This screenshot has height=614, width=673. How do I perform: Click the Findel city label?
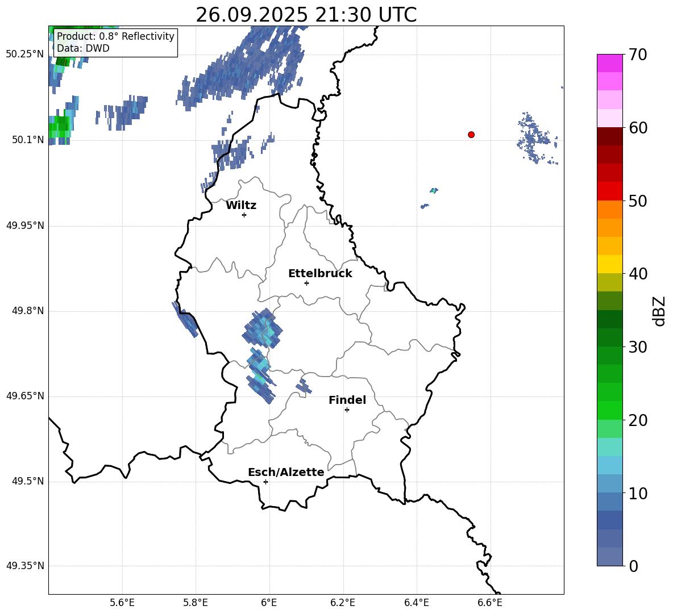347,400
